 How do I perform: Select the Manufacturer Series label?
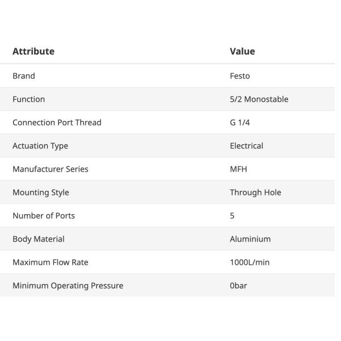click(x=51, y=169)
